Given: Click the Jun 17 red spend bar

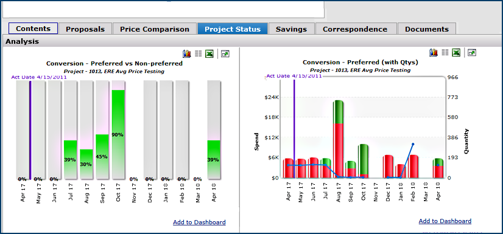Looking at the screenshot, I should tap(314, 168).
